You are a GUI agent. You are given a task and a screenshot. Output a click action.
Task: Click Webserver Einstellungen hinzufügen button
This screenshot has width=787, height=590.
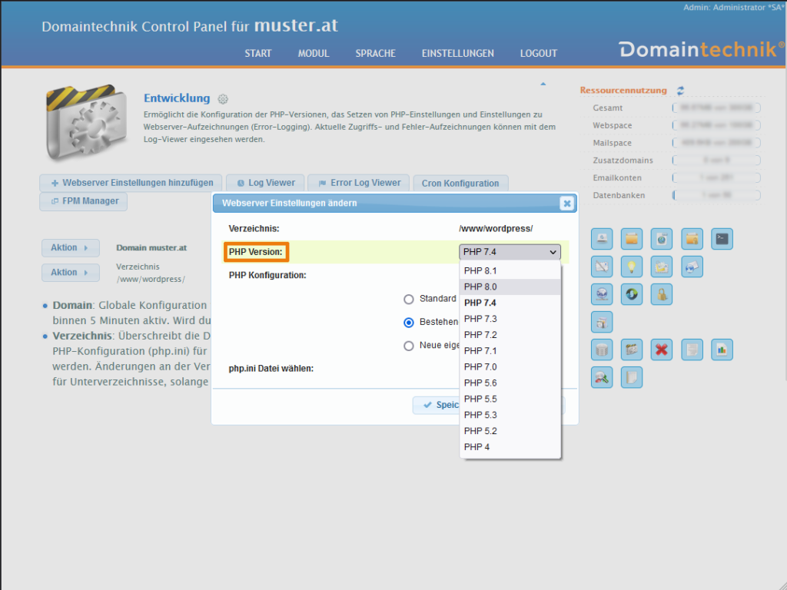pos(131,183)
